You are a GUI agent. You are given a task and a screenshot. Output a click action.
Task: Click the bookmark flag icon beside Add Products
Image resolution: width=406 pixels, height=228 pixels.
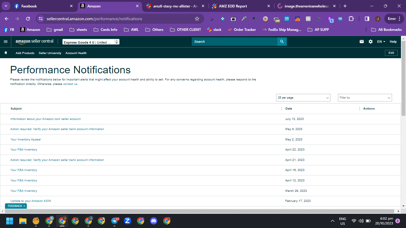[6, 53]
